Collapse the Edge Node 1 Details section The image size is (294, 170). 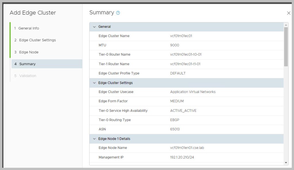click(94, 139)
